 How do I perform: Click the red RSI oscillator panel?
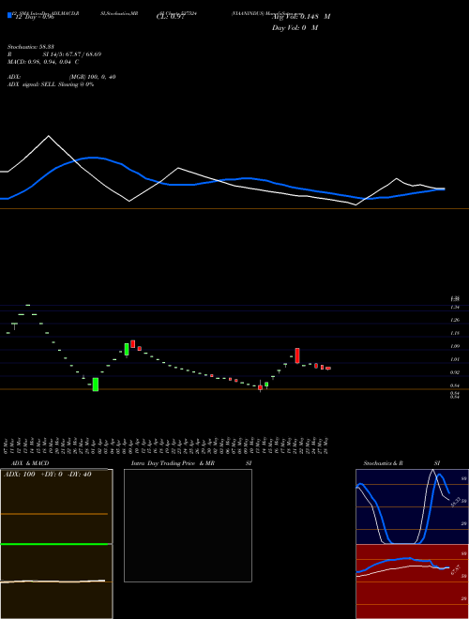(x=412, y=581)
